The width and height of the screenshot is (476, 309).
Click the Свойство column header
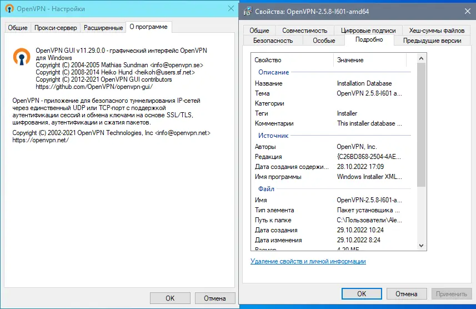[x=292, y=60]
